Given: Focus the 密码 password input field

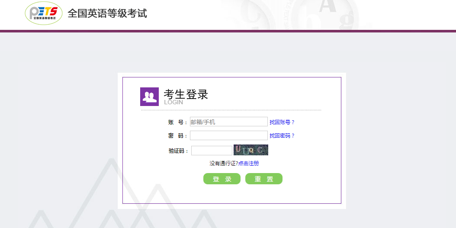Looking at the screenshot, I should [228, 135].
